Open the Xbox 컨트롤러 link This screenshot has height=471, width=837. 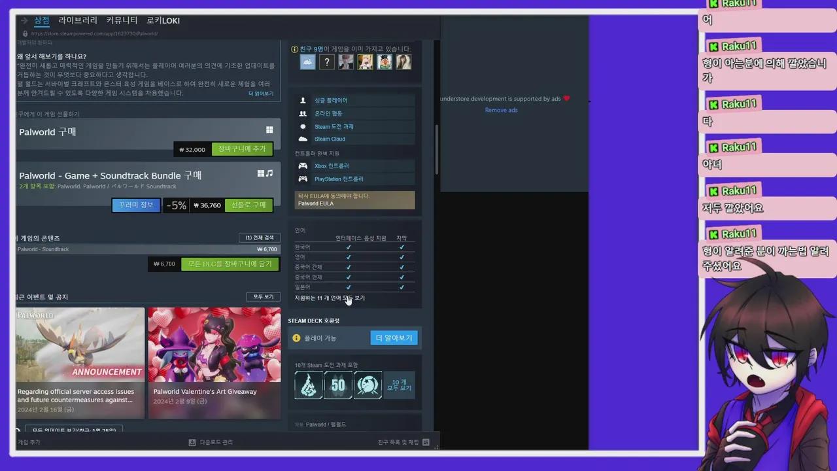(332, 166)
